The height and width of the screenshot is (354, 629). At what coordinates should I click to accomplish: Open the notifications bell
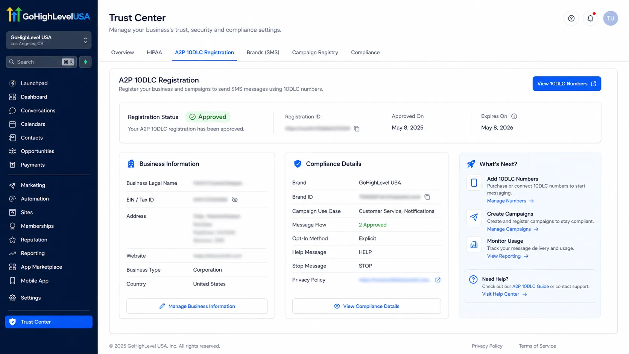590,18
